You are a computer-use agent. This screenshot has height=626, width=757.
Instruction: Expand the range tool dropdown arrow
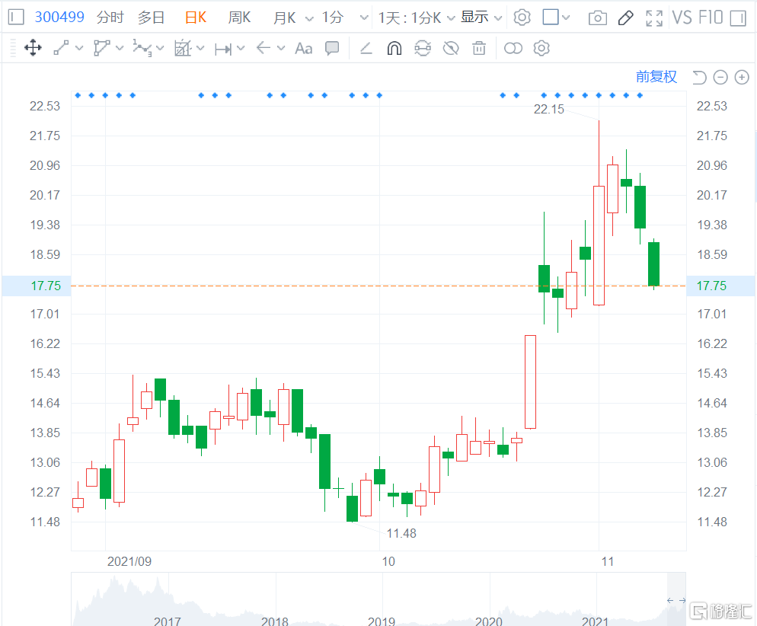[x=241, y=48]
